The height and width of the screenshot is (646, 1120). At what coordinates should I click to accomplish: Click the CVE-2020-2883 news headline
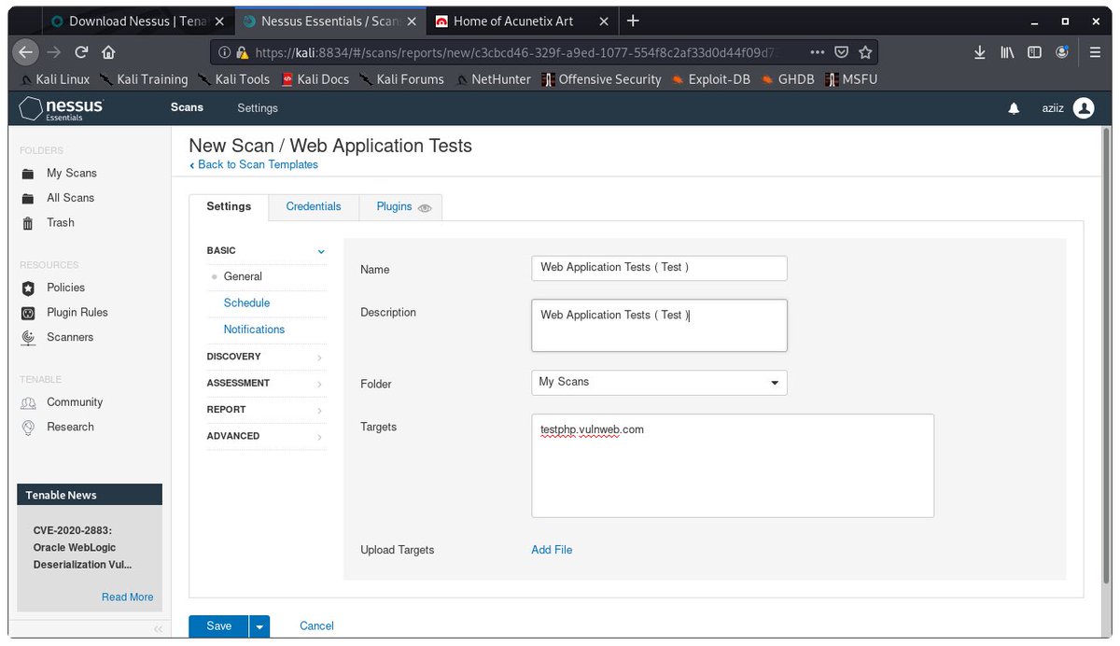tap(82, 547)
